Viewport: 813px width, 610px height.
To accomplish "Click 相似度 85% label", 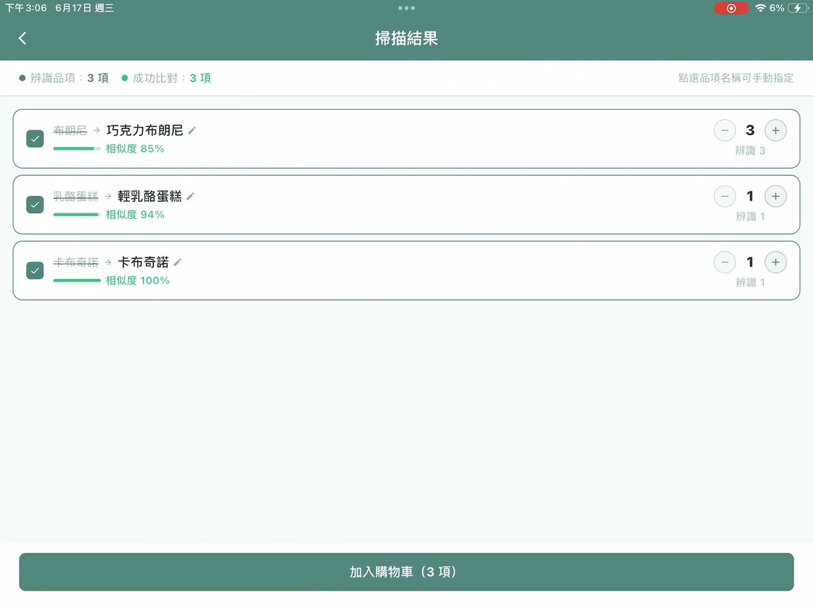I will pos(135,148).
